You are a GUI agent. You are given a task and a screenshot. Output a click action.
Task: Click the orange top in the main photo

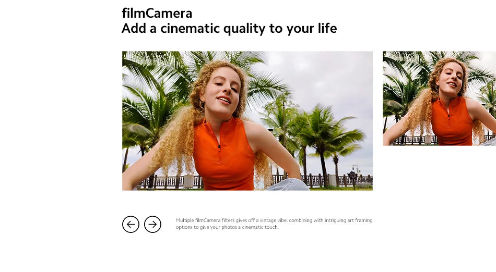click(223, 155)
